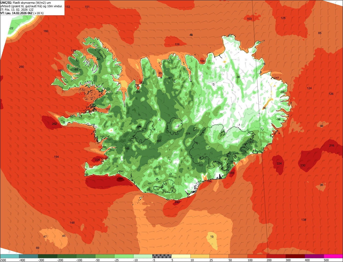Viewport: 343px width, 262px height.
Task: Click the '226' value near Reykjanes
Action: pyautogui.click(x=97, y=160)
